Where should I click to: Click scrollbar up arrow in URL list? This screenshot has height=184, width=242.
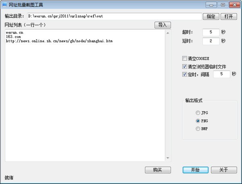click(x=168, y=33)
